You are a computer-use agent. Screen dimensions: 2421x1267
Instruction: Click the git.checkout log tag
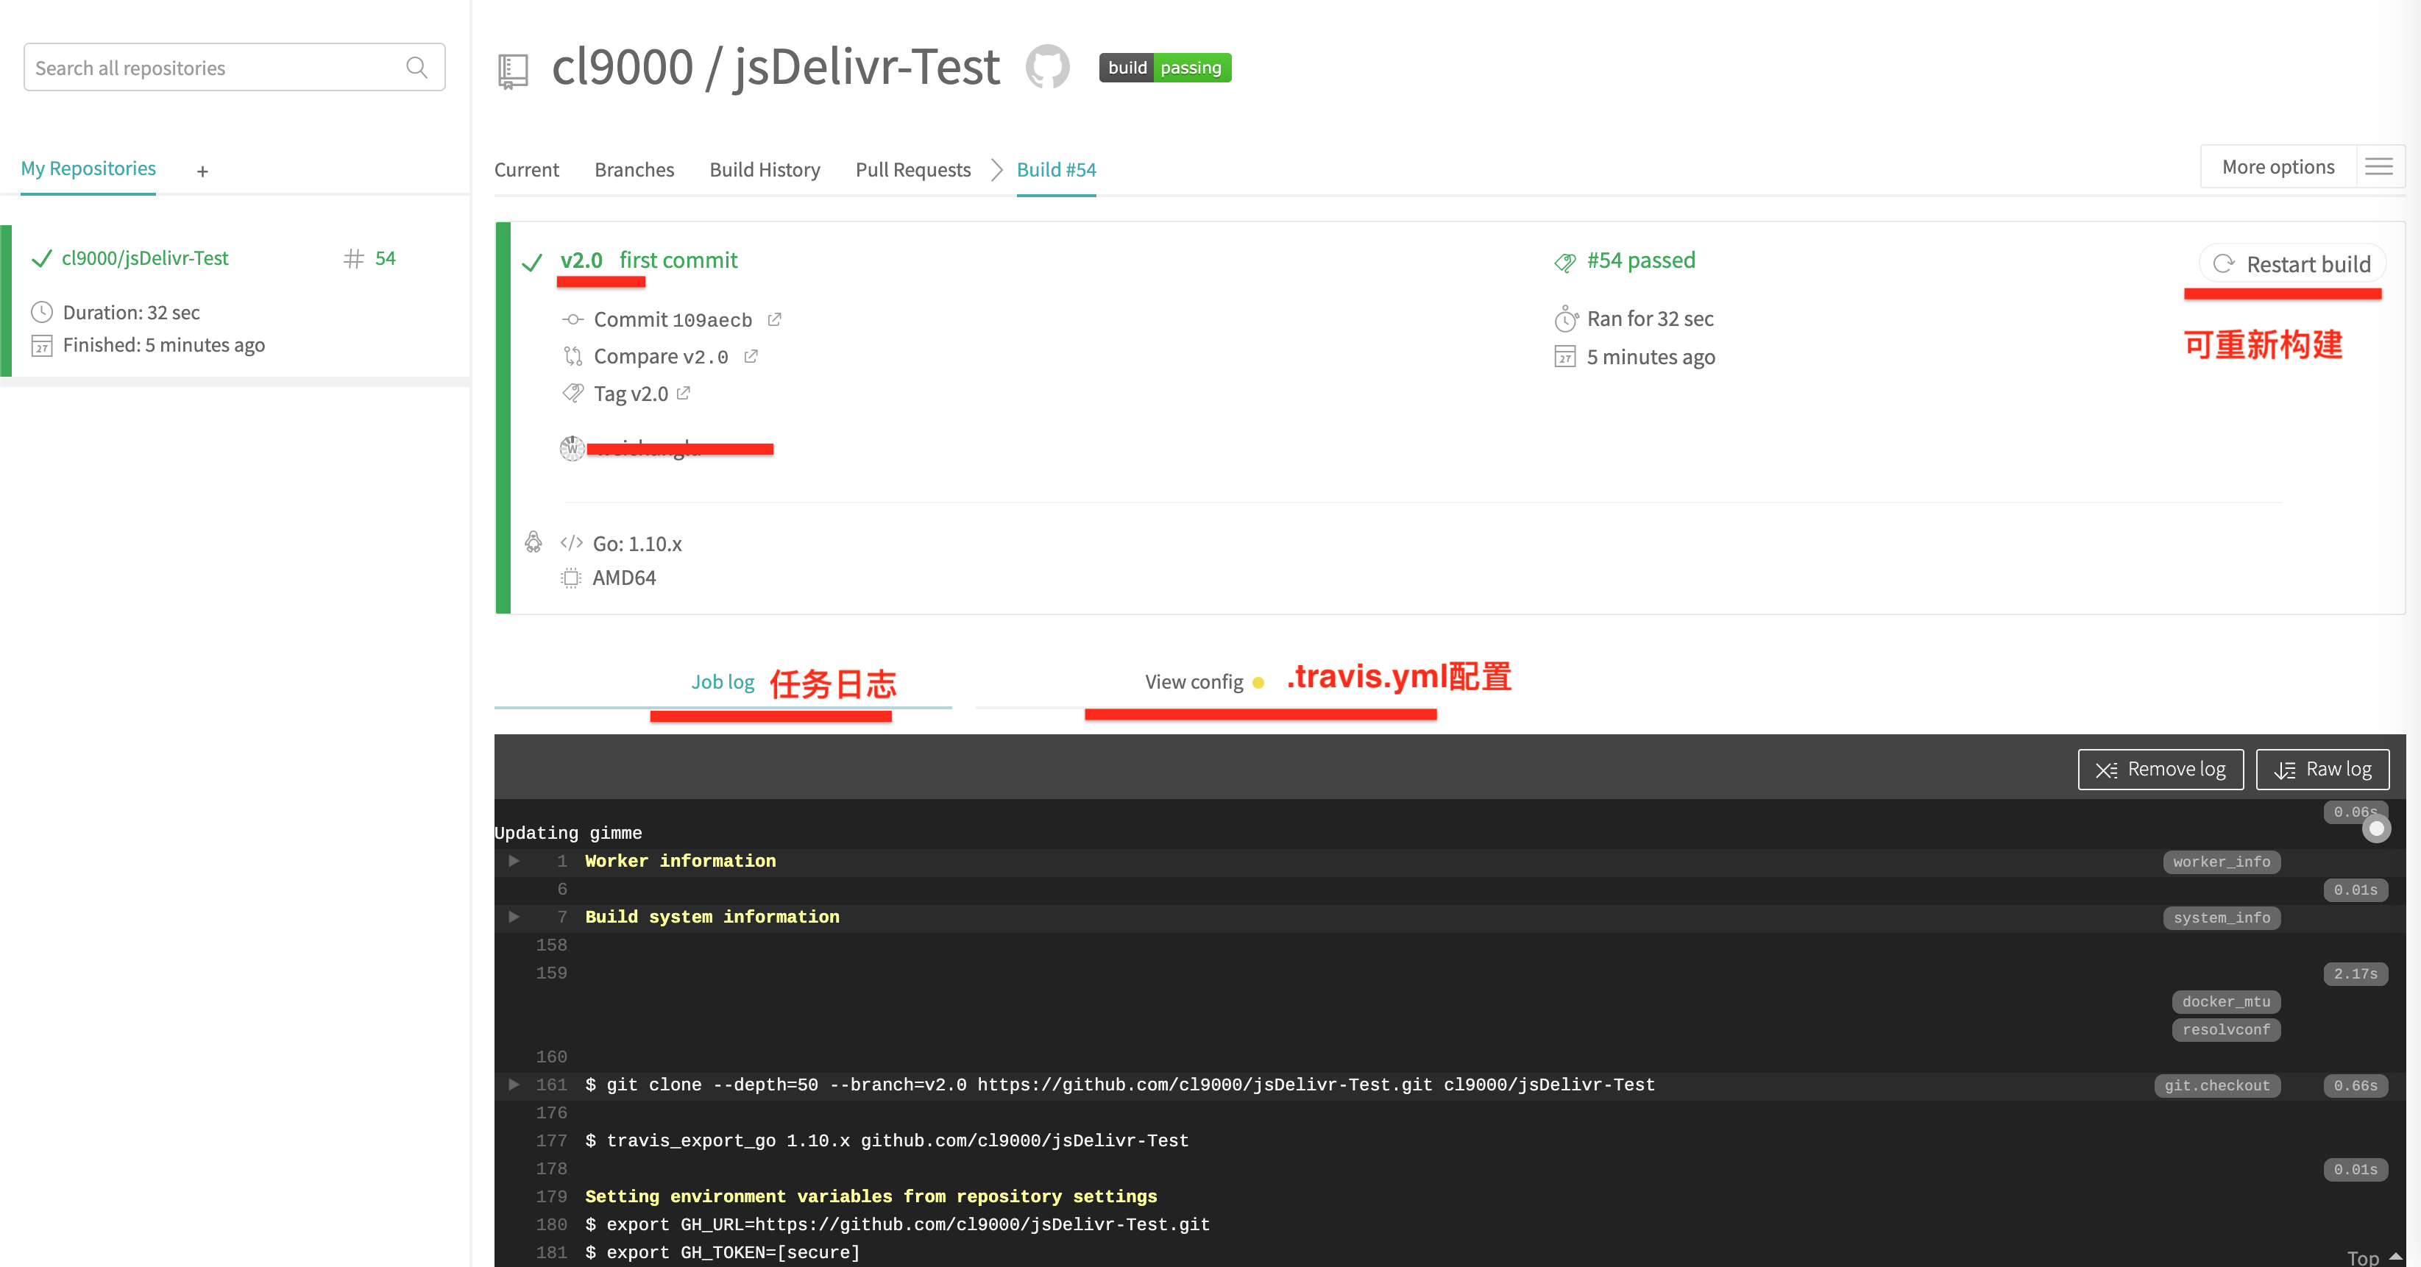click(2217, 1085)
